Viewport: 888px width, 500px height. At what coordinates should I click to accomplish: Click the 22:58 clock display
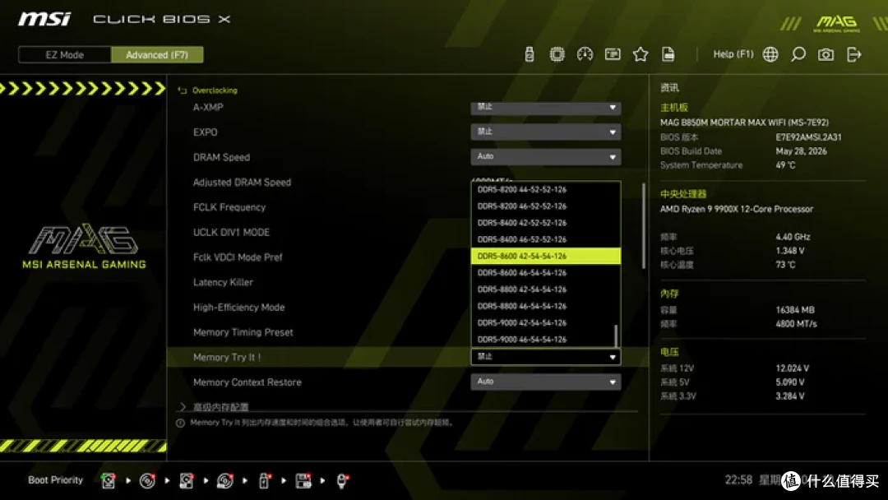point(738,480)
